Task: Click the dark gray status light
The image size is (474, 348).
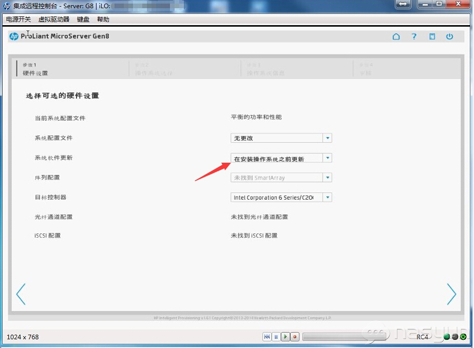Action: (x=455, y=337)
